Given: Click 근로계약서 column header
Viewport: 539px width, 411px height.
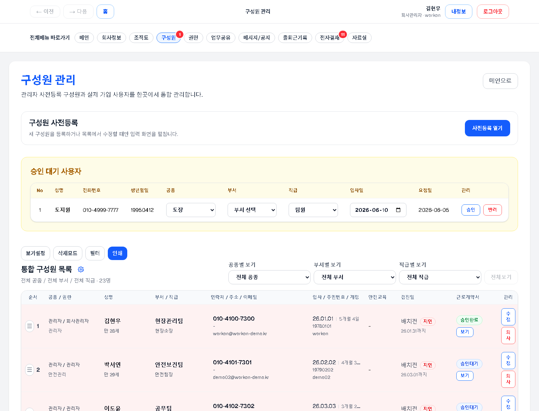Looking at the screenshot, I should click(x=468, y=297).
